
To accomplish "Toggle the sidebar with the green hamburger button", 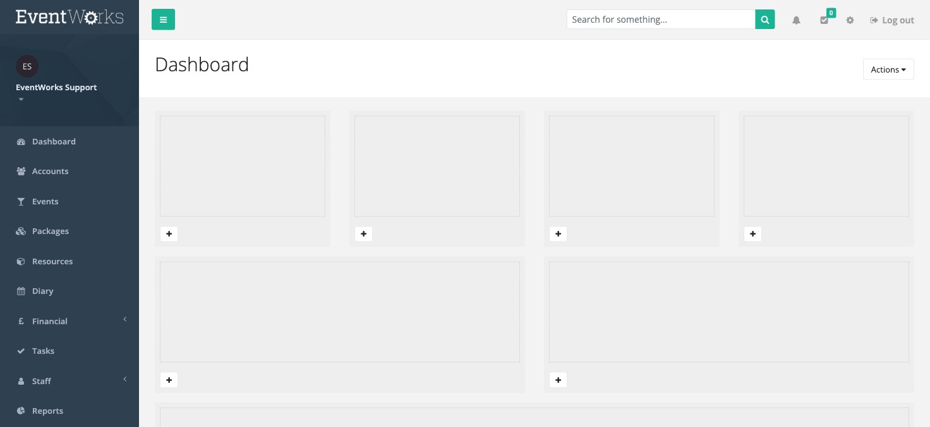I will pos(163,20).
